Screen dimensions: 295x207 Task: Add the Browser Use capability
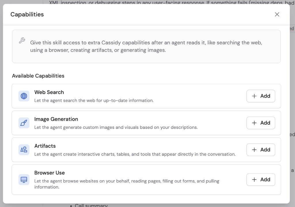click(261, 180)
